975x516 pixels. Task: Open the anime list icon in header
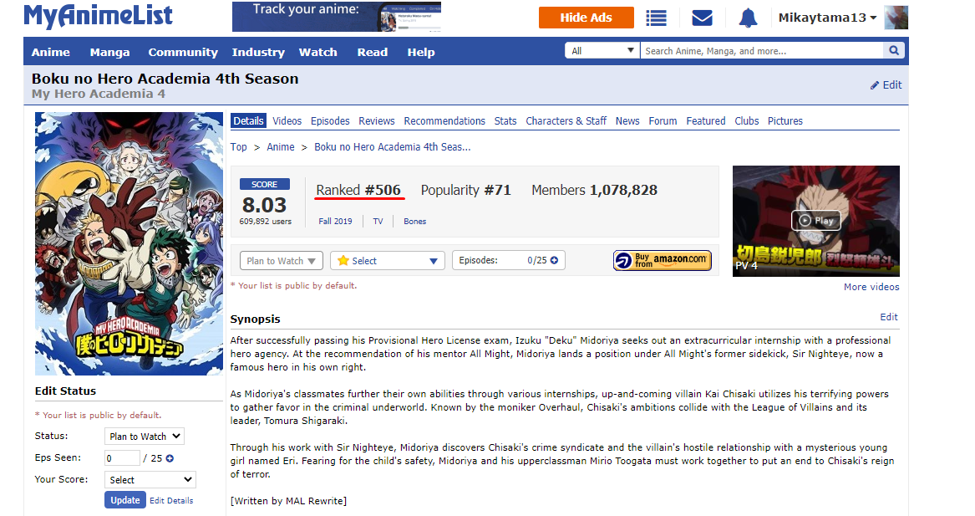tap(656, 18)
